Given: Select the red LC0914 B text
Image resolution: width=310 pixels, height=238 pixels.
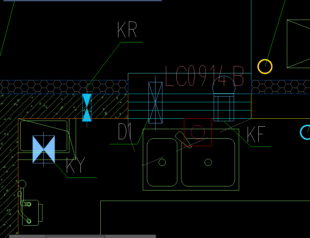Looking at the screenshot, I should pos(204,76).
